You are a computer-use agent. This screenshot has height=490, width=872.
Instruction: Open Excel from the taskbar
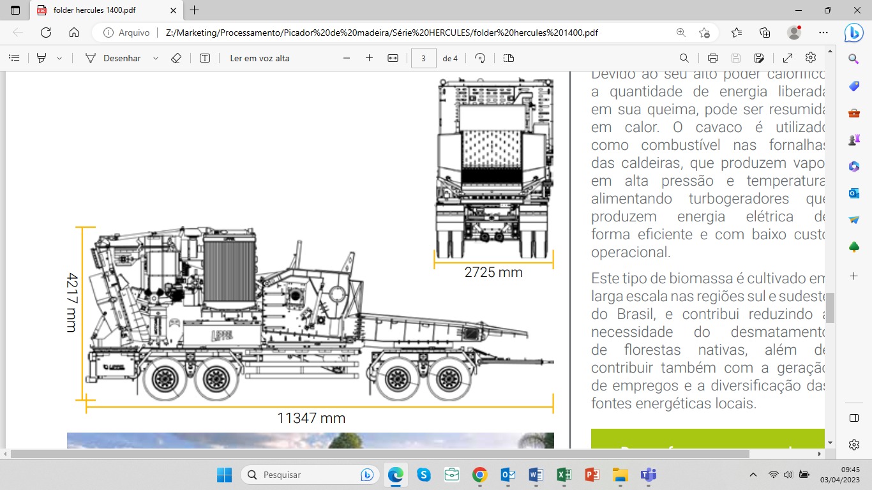click(564, 475)
